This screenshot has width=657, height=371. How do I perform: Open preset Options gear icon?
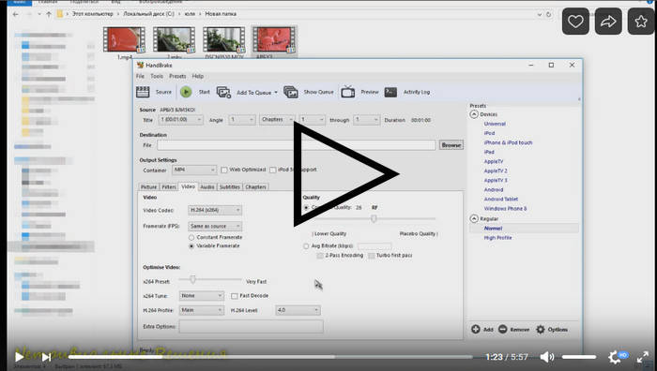click(x=541, y=329)
